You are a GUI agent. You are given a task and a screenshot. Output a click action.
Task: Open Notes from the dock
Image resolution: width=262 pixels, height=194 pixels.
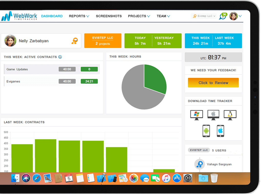pyautogui.click(x=80, y=178)
